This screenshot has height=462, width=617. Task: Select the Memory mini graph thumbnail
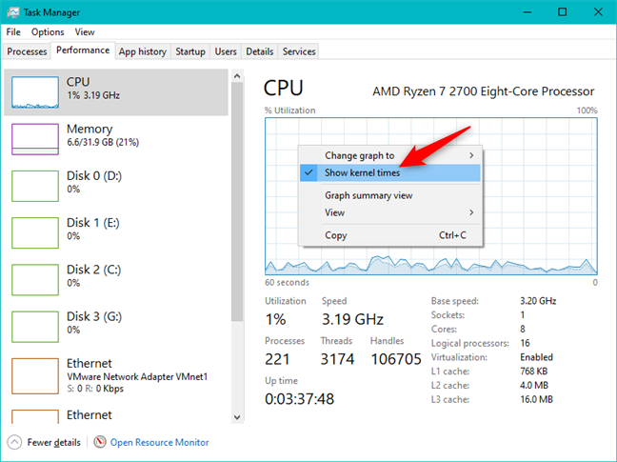35,139
